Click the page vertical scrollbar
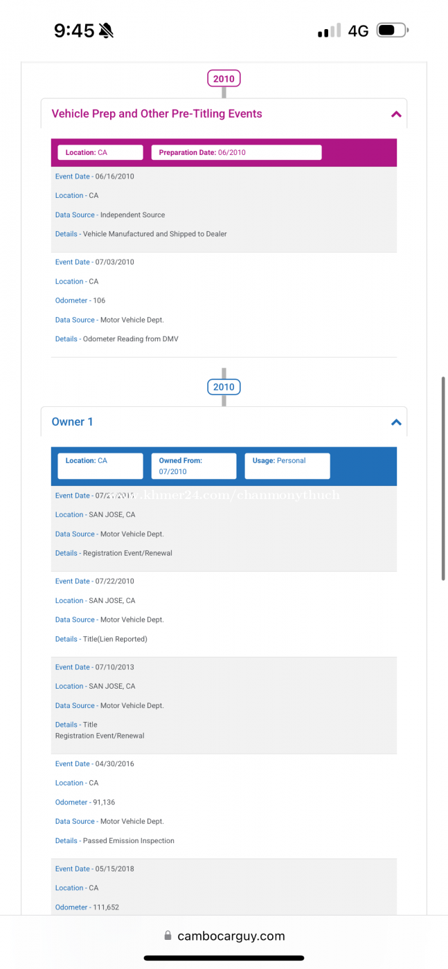The width and height of the screenshot is (448, 969). (444, 478)
